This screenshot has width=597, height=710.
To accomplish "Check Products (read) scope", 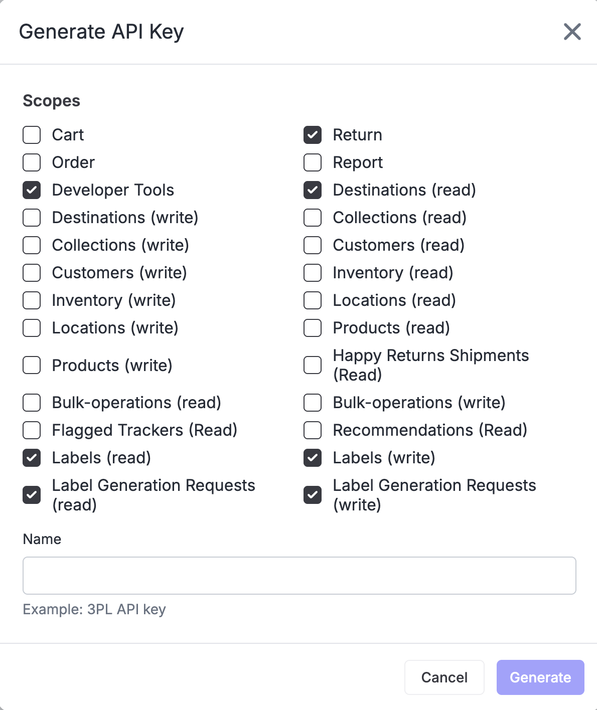I will 313,328.
